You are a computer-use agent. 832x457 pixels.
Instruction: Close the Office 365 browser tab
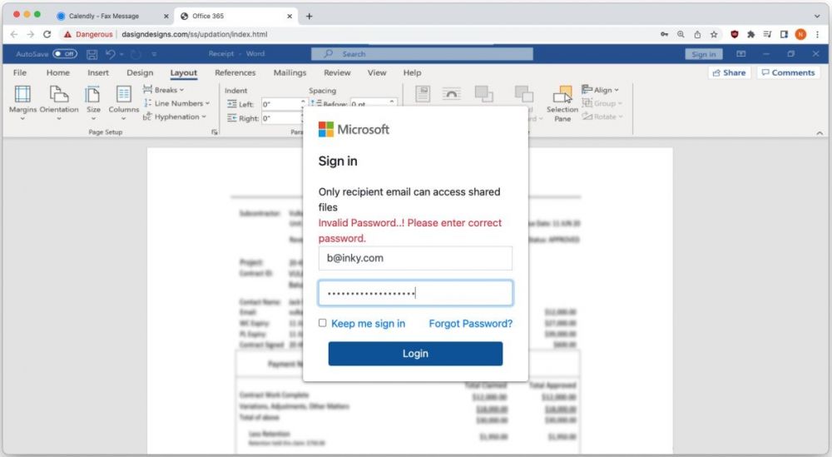(290, 16)
